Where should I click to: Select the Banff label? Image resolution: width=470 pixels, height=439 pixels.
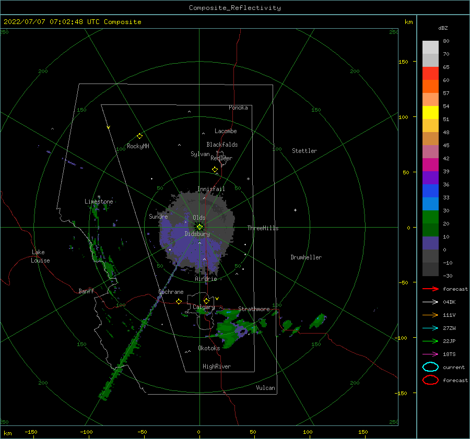(86, 291)
